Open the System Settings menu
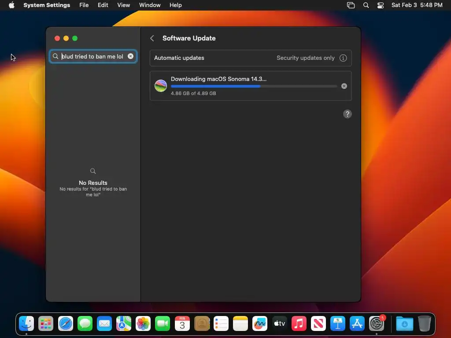The height and width of the screenshot is (338, 451). coord(47,5)
